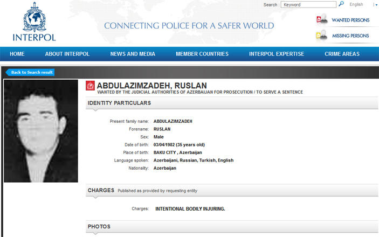Viewport: 379px width, 237px height.
Task: Click the Wanted Persons red icon
Action: (322, 19)
